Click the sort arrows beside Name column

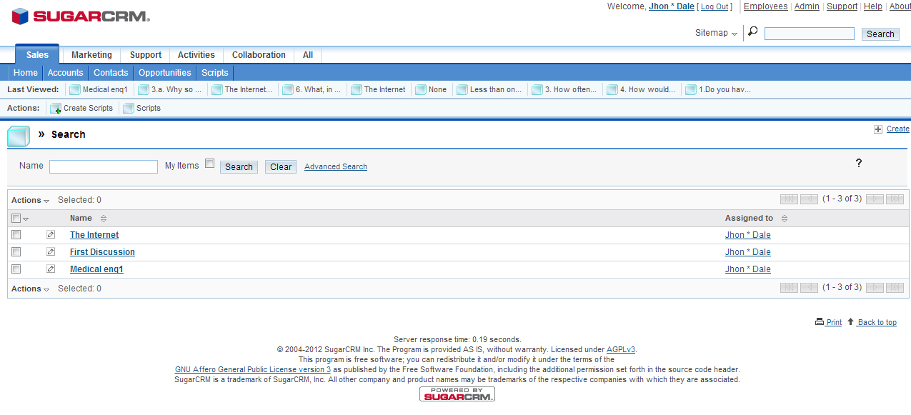tap(103, 219)
